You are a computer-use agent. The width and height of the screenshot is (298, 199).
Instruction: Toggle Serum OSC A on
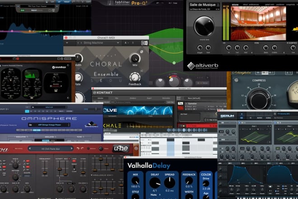(x=240, y=123)
